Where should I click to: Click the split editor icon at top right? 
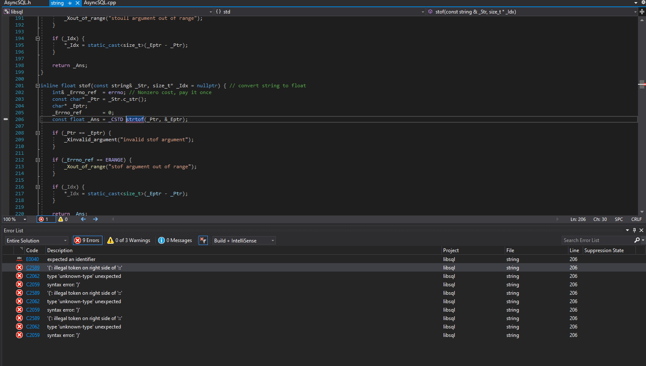point(642,12)
